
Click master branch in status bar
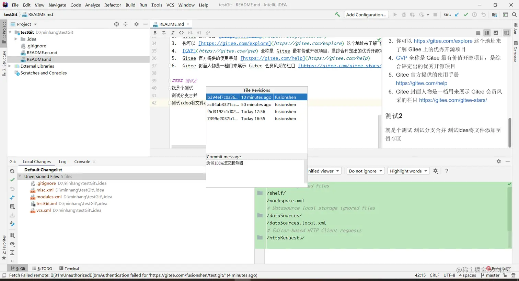coord(490,275)
